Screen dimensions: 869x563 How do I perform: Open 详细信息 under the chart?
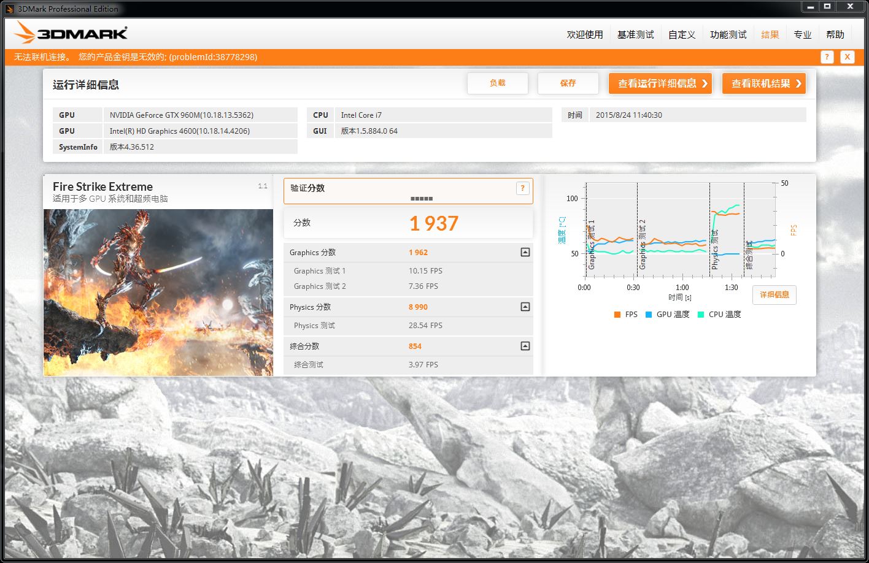point(774,295)
